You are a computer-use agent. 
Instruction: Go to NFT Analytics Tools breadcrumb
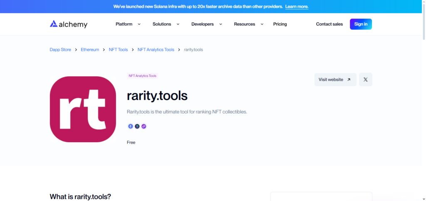click(156, 50)
